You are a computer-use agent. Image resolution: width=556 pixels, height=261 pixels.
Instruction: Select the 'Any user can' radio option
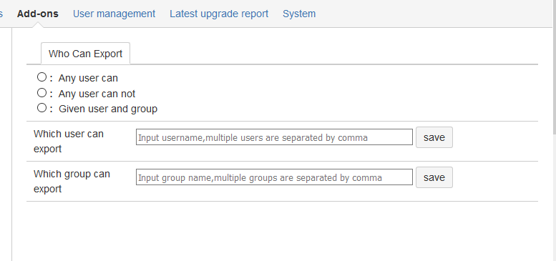point(42,77)
